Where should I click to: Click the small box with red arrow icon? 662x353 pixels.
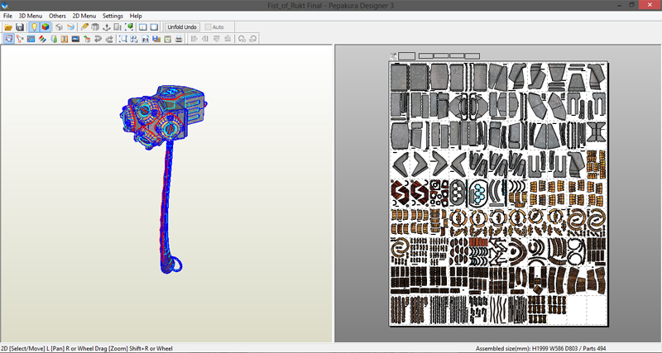[x=87, y=39]
